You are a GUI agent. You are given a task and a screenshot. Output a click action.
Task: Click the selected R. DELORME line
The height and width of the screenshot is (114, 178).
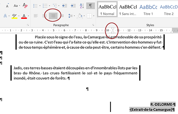163,104
